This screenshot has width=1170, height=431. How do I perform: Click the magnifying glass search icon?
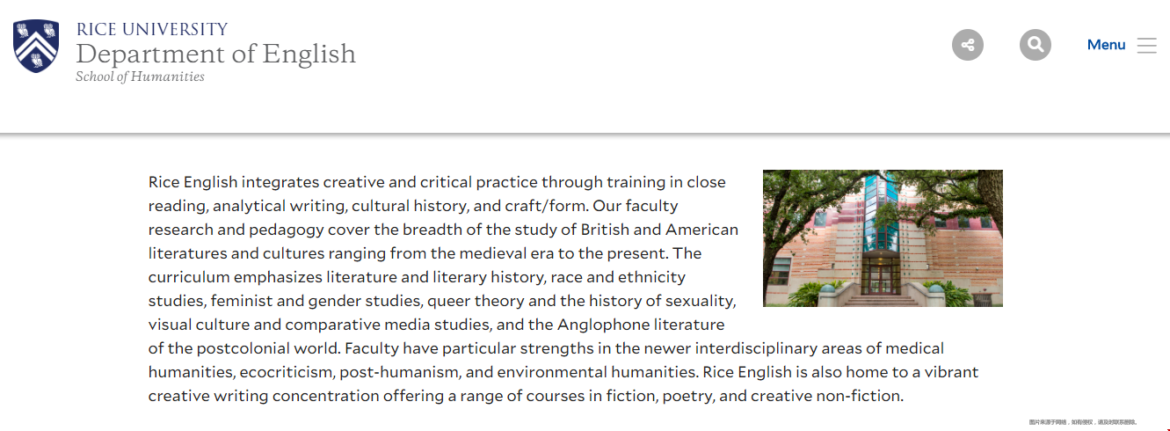(x=1036, y=45)
